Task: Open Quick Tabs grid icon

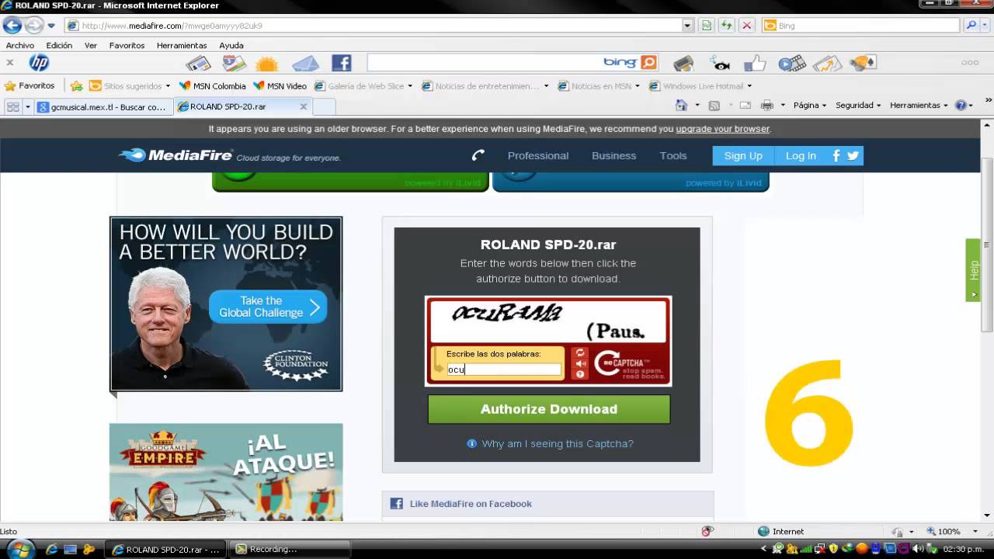Action: coord(12,106)
